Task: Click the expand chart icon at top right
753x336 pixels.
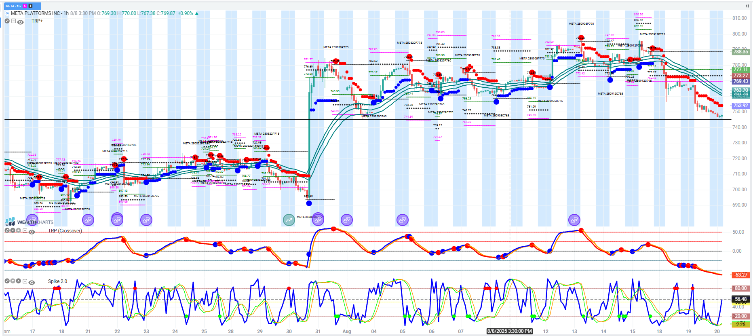Action: point(747,6)
